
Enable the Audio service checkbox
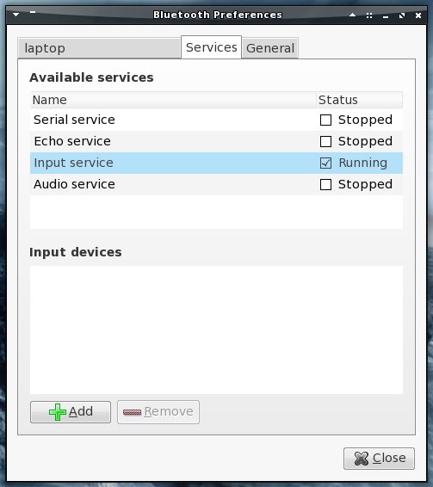point(325,184)
